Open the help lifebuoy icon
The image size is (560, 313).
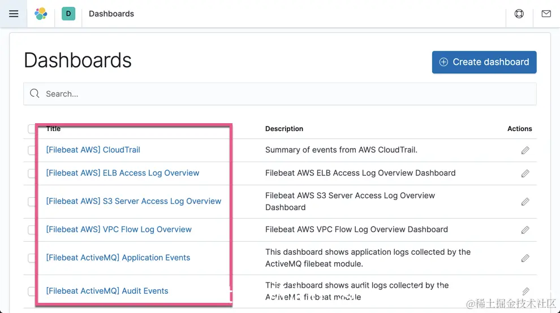click(x=519, y=14)
